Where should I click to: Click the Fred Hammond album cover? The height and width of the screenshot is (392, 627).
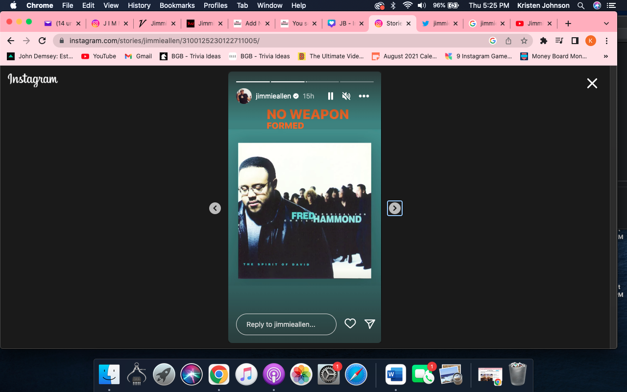click(305, 211)
